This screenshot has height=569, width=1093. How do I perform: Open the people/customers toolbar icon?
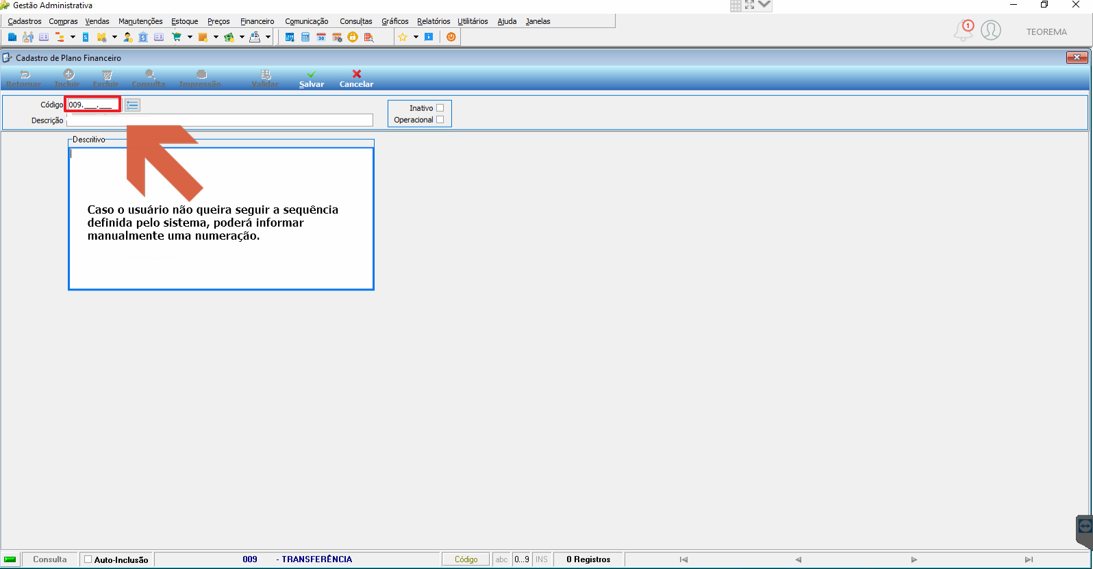pyautogui.click(x=28, y=37)
